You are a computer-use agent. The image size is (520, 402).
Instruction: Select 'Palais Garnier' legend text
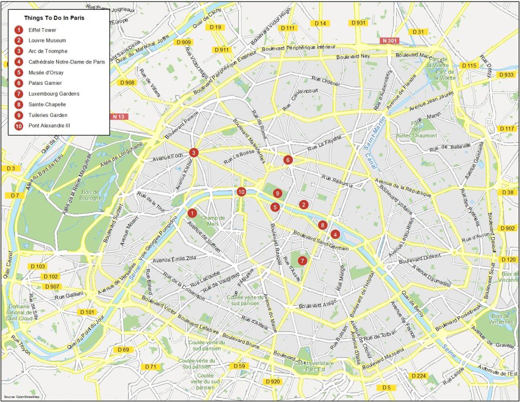click(45, 83)
